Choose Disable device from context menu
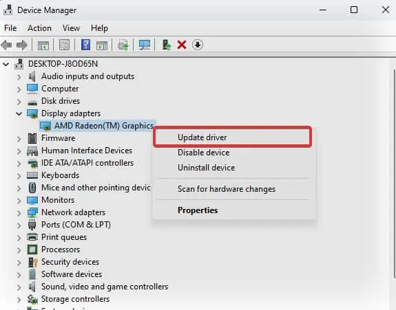Screen dimensions: 396x310 (234, 153)
